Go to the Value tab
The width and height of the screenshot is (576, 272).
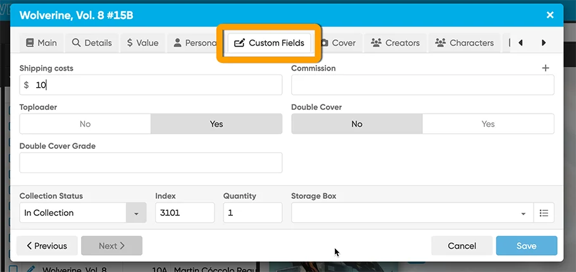pos(142,43)
